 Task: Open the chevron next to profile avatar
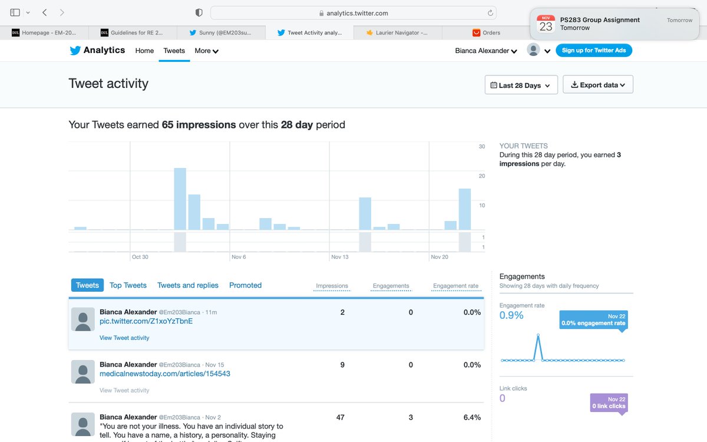547,51
